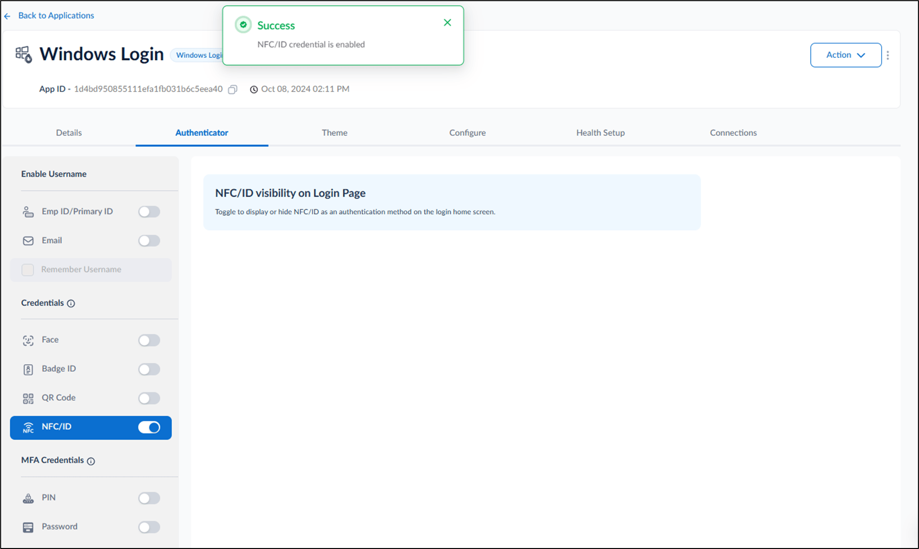Enable the PIN toggle

pos(149,498)
